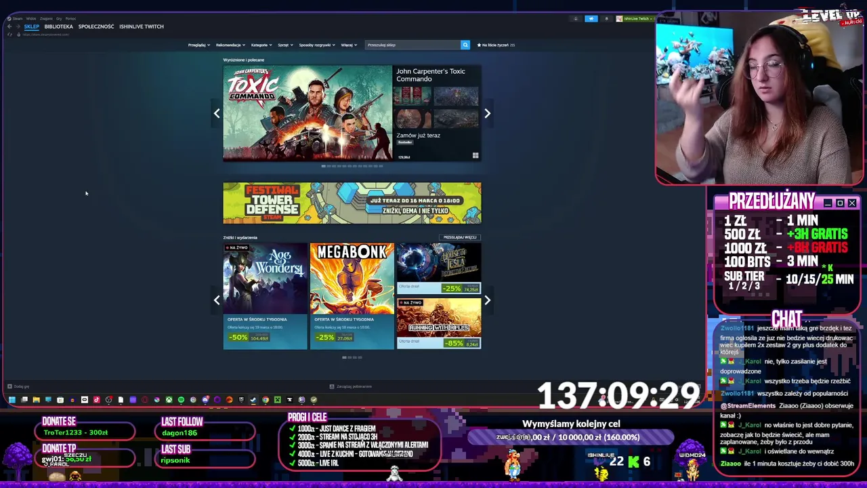Open the House of Tesla deal card

pos(439,268)
